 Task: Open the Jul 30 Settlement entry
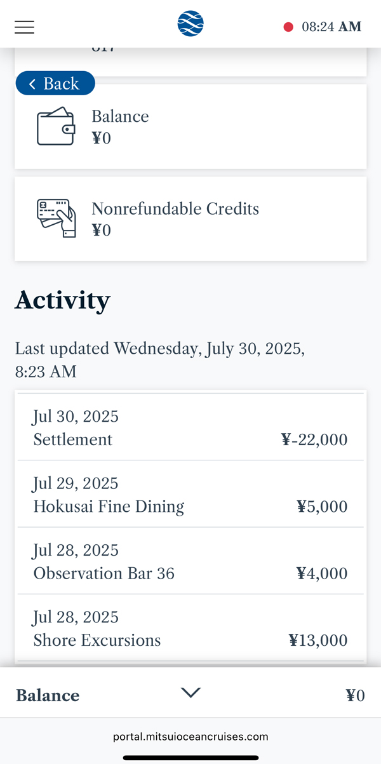pyautogui.click(x=190, y=428)
